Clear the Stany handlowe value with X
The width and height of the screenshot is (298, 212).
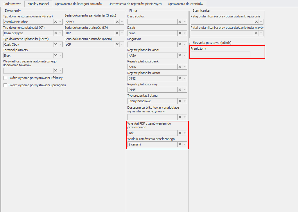[180, 101]
